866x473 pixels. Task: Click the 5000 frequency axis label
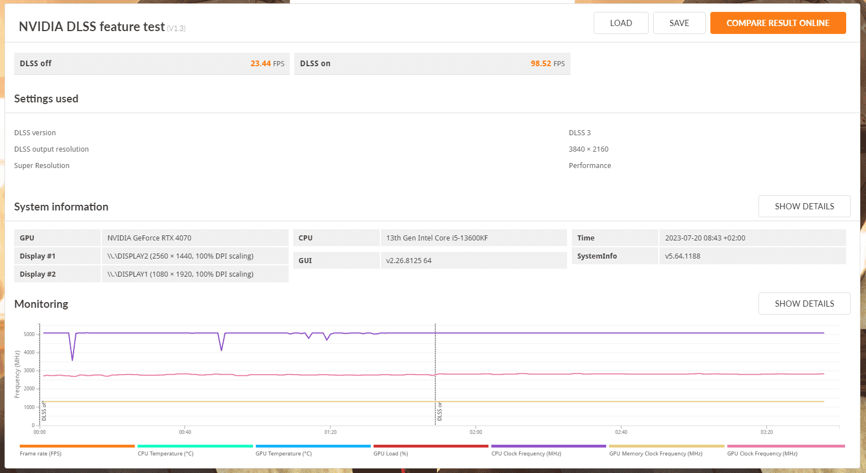pyautogui.click(x=29, y=334)
